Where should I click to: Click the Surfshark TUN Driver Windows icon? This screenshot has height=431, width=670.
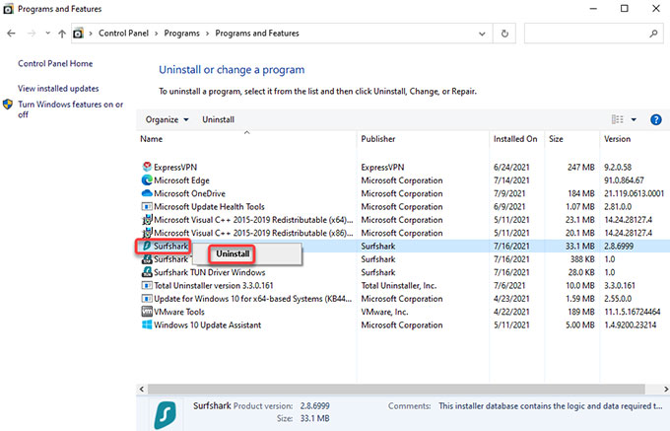(147, 272)
